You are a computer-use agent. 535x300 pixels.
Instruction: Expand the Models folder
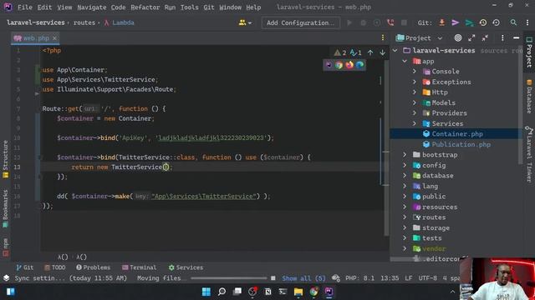pyautogui.click(x=415, y=102)
